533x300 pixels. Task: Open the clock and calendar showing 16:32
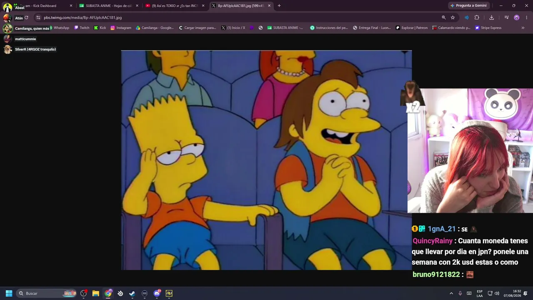(512, 293)
